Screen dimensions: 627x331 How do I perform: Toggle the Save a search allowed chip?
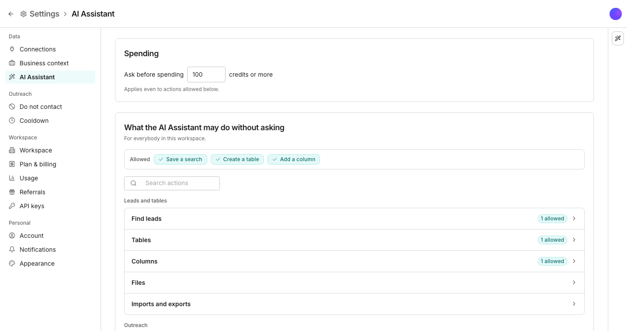coord(180,159)
